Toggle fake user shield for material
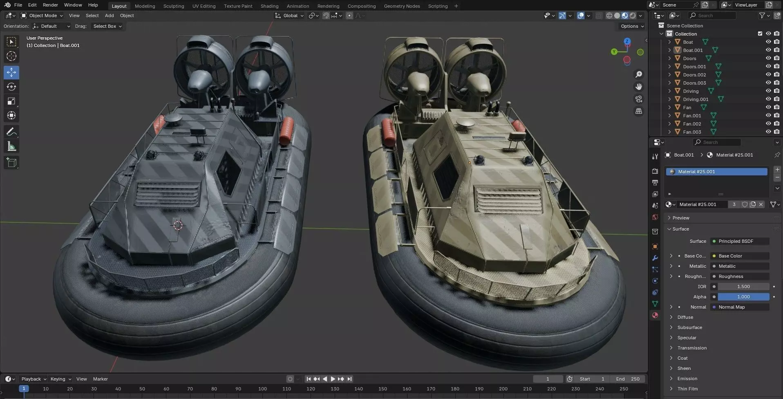Screen dimensions: 783x399 pos(745,204)
